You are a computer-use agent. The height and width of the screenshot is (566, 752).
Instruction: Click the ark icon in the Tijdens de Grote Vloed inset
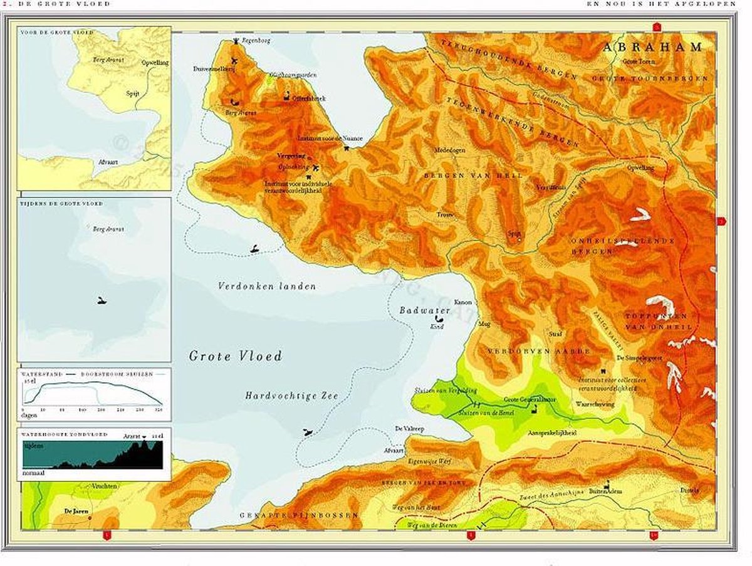pos(102,301)
